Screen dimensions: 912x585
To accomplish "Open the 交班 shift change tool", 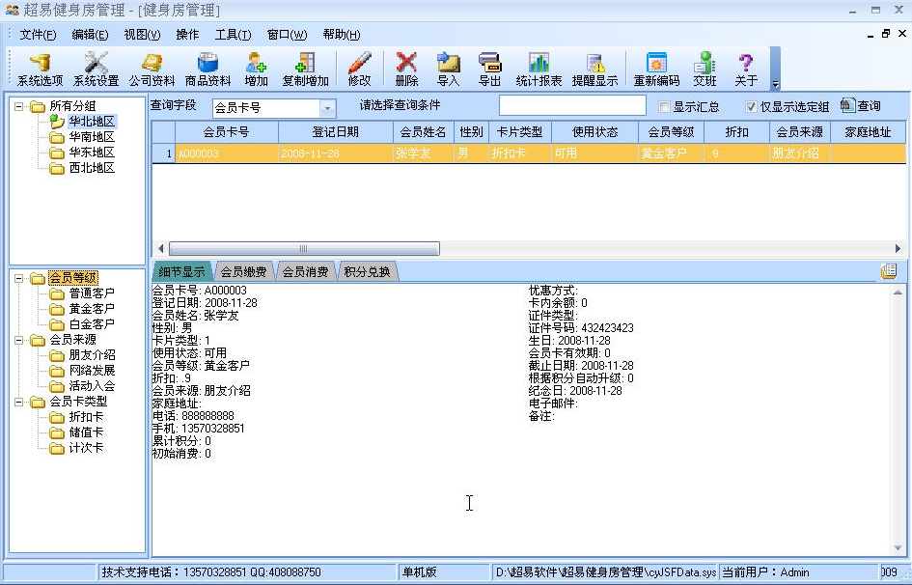I will click(704, 68).
